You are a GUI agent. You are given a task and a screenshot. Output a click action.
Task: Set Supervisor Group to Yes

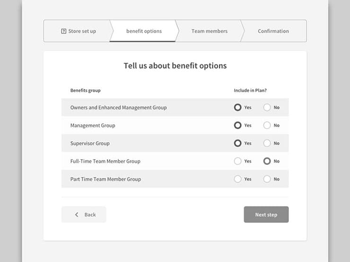point(237,144)
